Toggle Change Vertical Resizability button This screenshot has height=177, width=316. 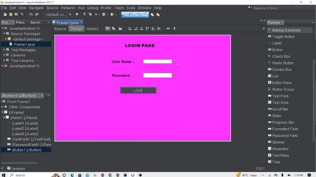click(x=174, y=29)
